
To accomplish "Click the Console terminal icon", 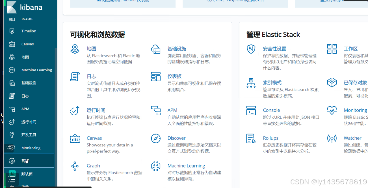I will 251,110.
